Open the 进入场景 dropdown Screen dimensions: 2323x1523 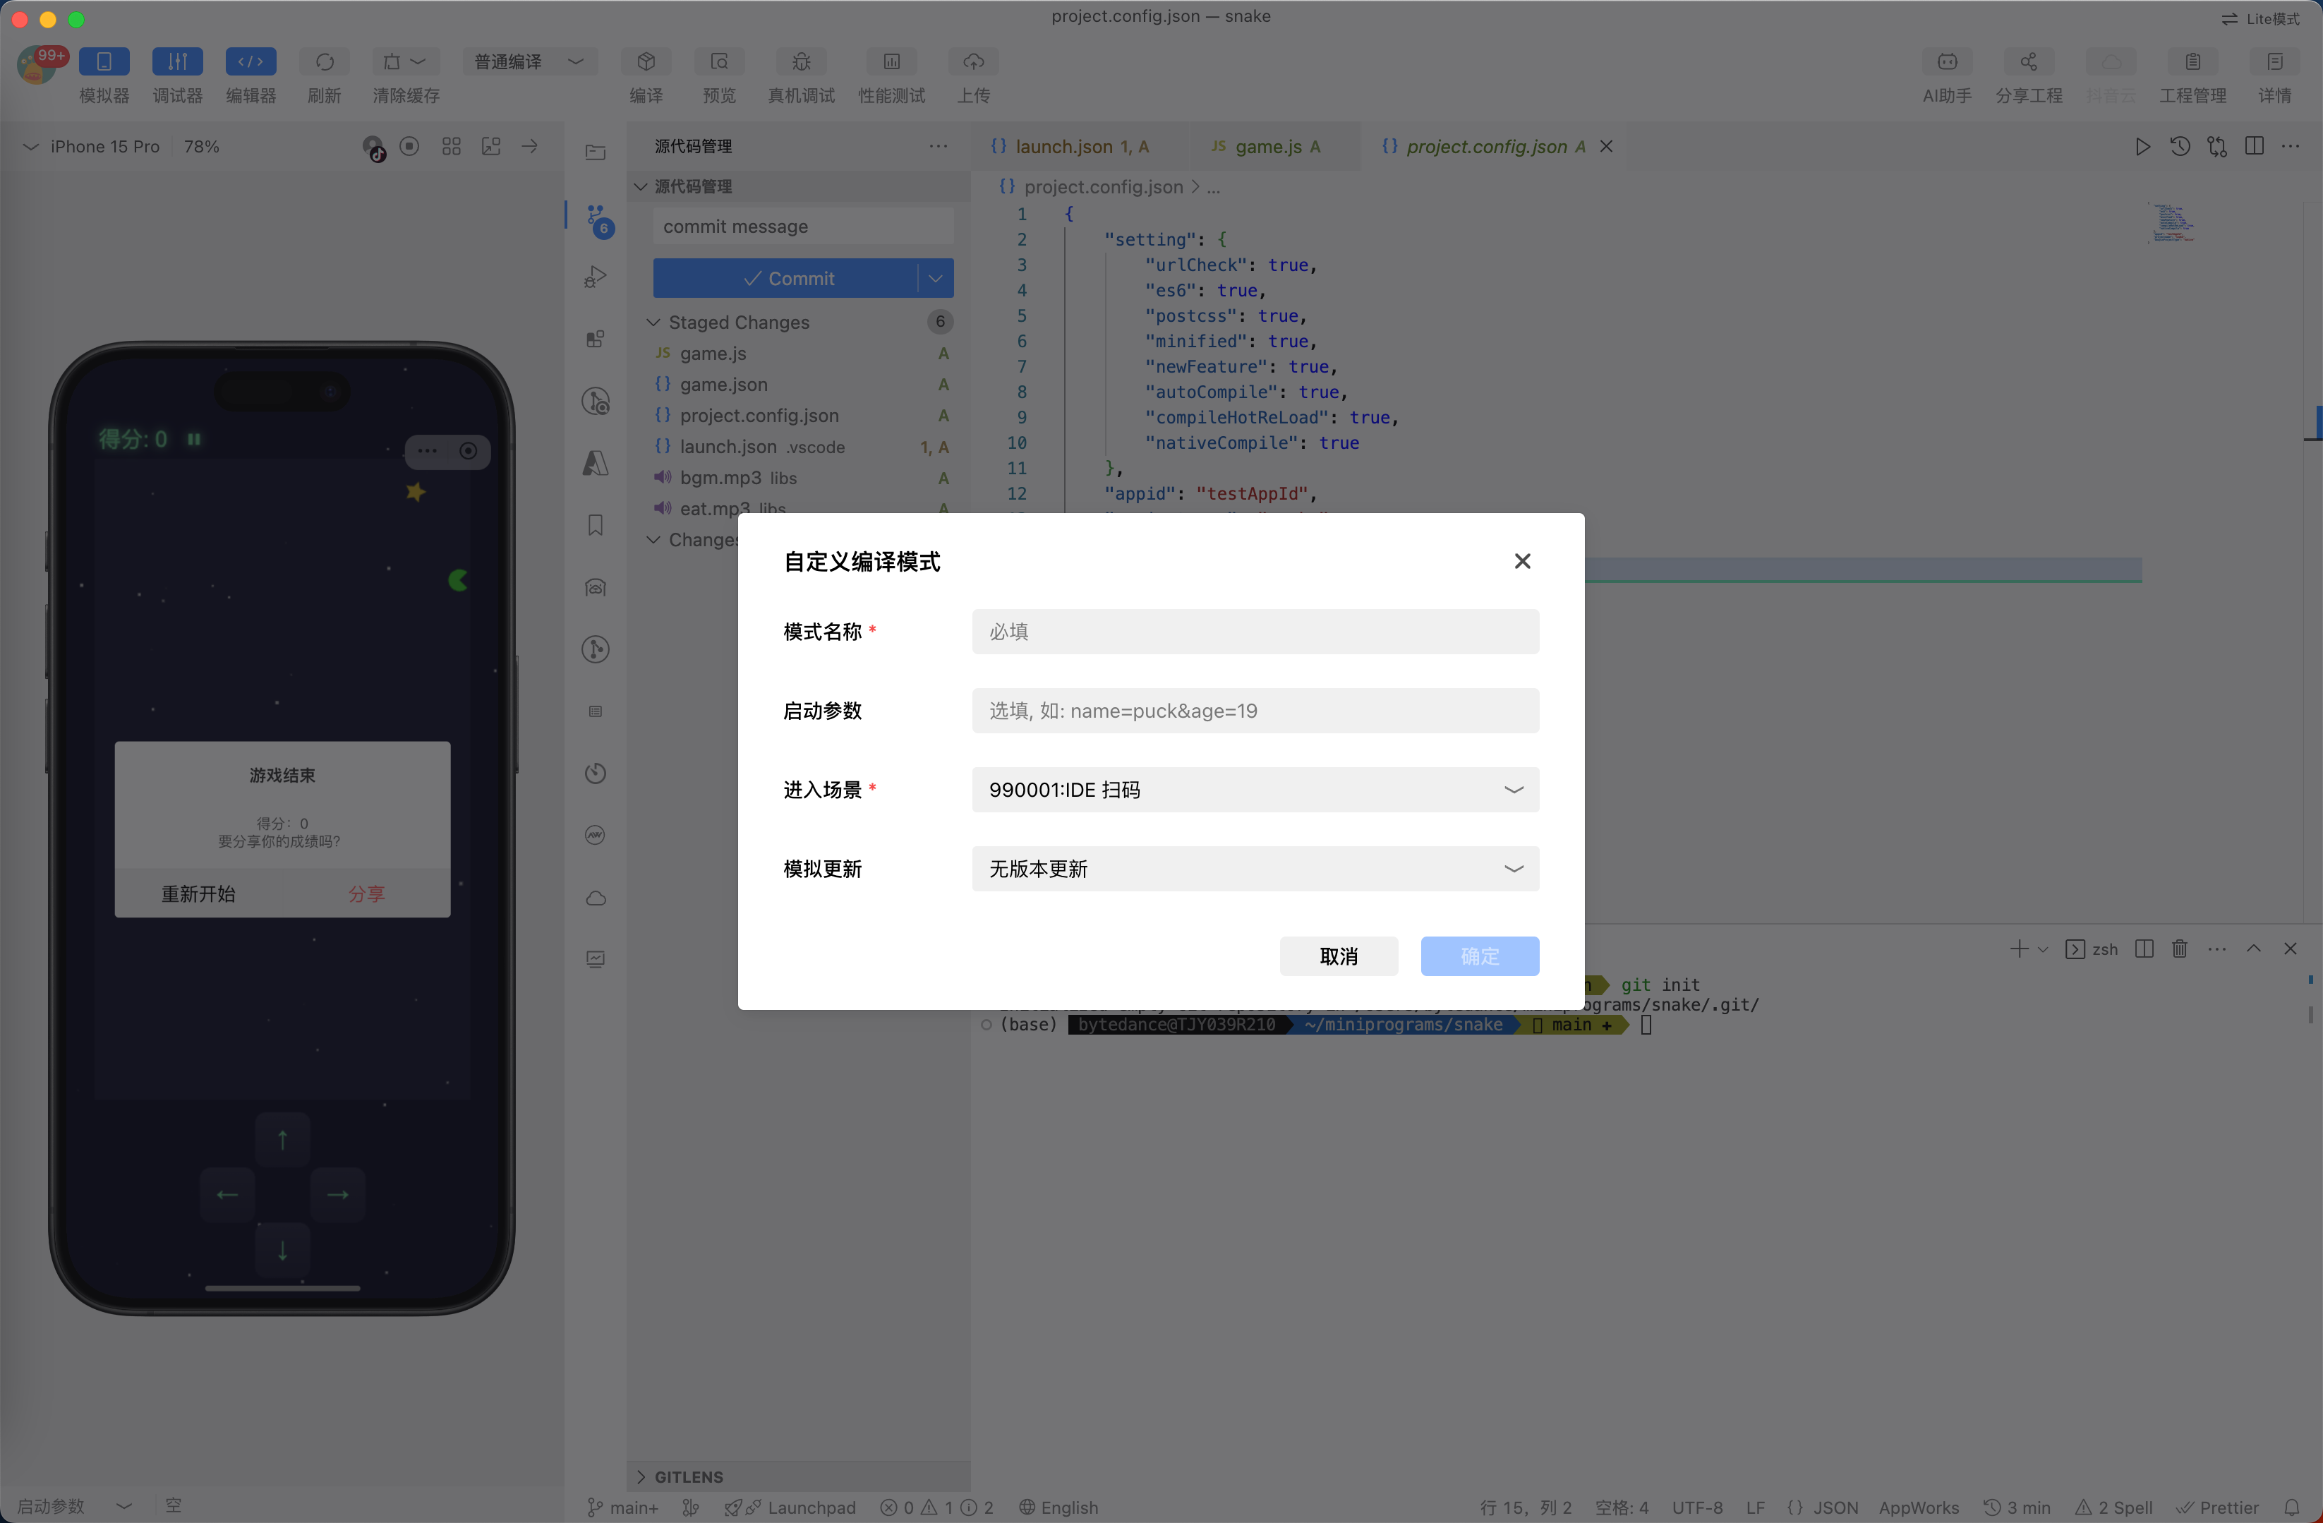1255,790
